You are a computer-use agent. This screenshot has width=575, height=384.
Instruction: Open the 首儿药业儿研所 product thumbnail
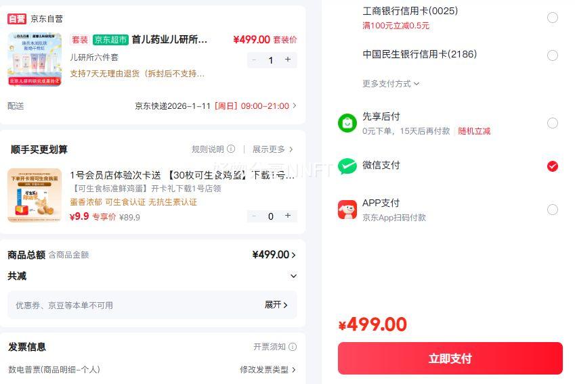coord(35,59)
